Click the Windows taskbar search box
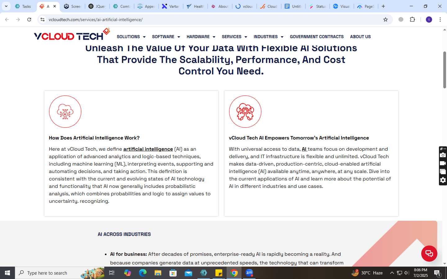The height and width of the screenshot is (279, 447). click(x=60, y=273)
